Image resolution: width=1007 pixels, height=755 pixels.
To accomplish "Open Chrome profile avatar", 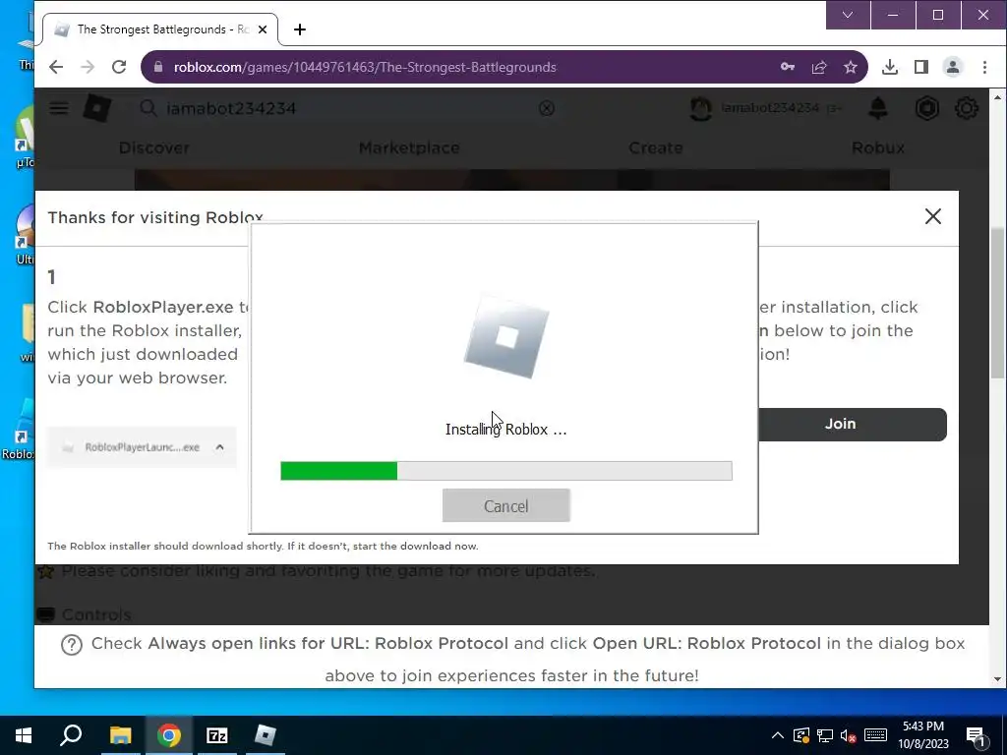I will [952, 67].
